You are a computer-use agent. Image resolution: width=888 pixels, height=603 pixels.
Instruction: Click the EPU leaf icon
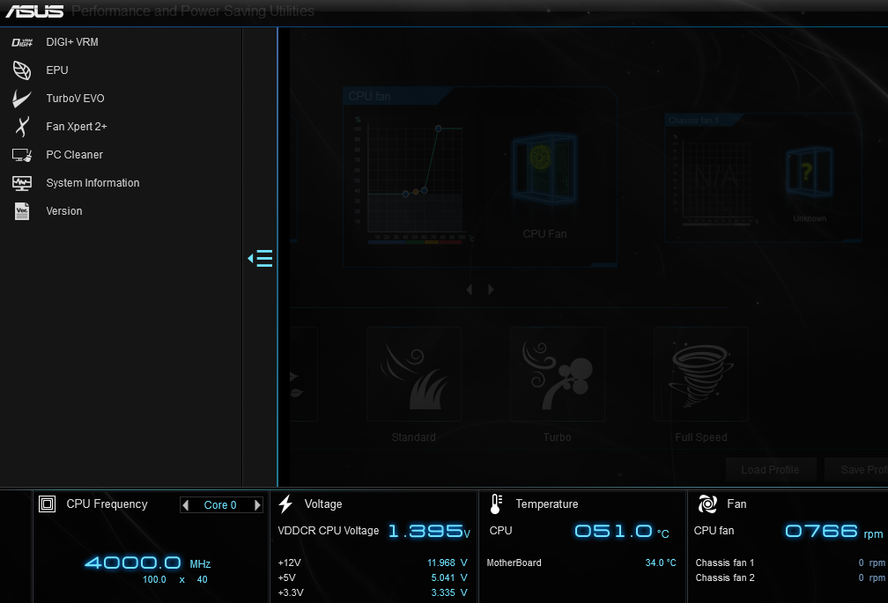click(22, 70)
